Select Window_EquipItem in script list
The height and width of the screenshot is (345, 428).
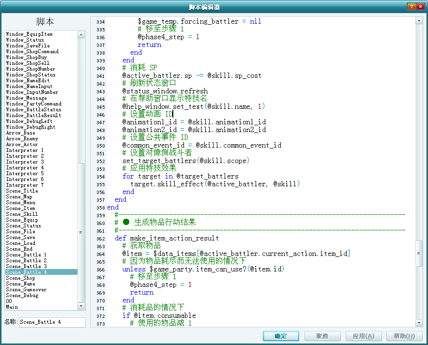pos(29,34)
